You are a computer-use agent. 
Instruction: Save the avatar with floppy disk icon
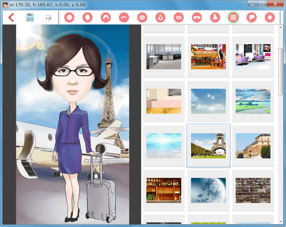[x=30, y=17]
